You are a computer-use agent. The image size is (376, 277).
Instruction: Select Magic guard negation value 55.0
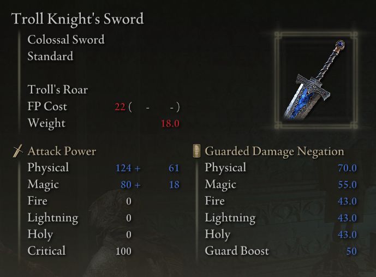(347, 185)
